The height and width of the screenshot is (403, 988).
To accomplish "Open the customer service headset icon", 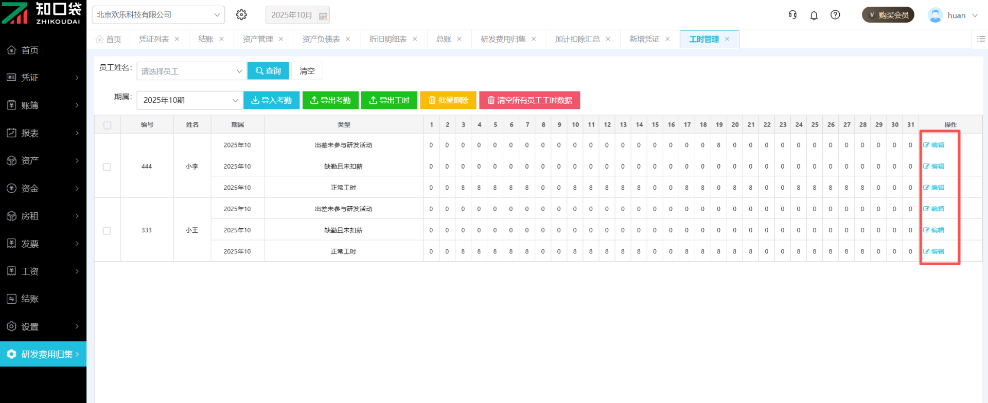I will 792,15.
